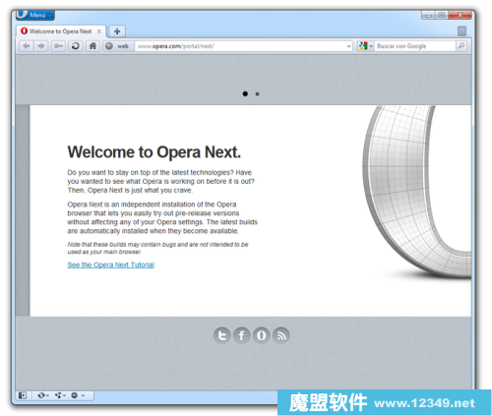The image size is (492, 416).
Task: Click the web security badge
Action: click(119, 46)
